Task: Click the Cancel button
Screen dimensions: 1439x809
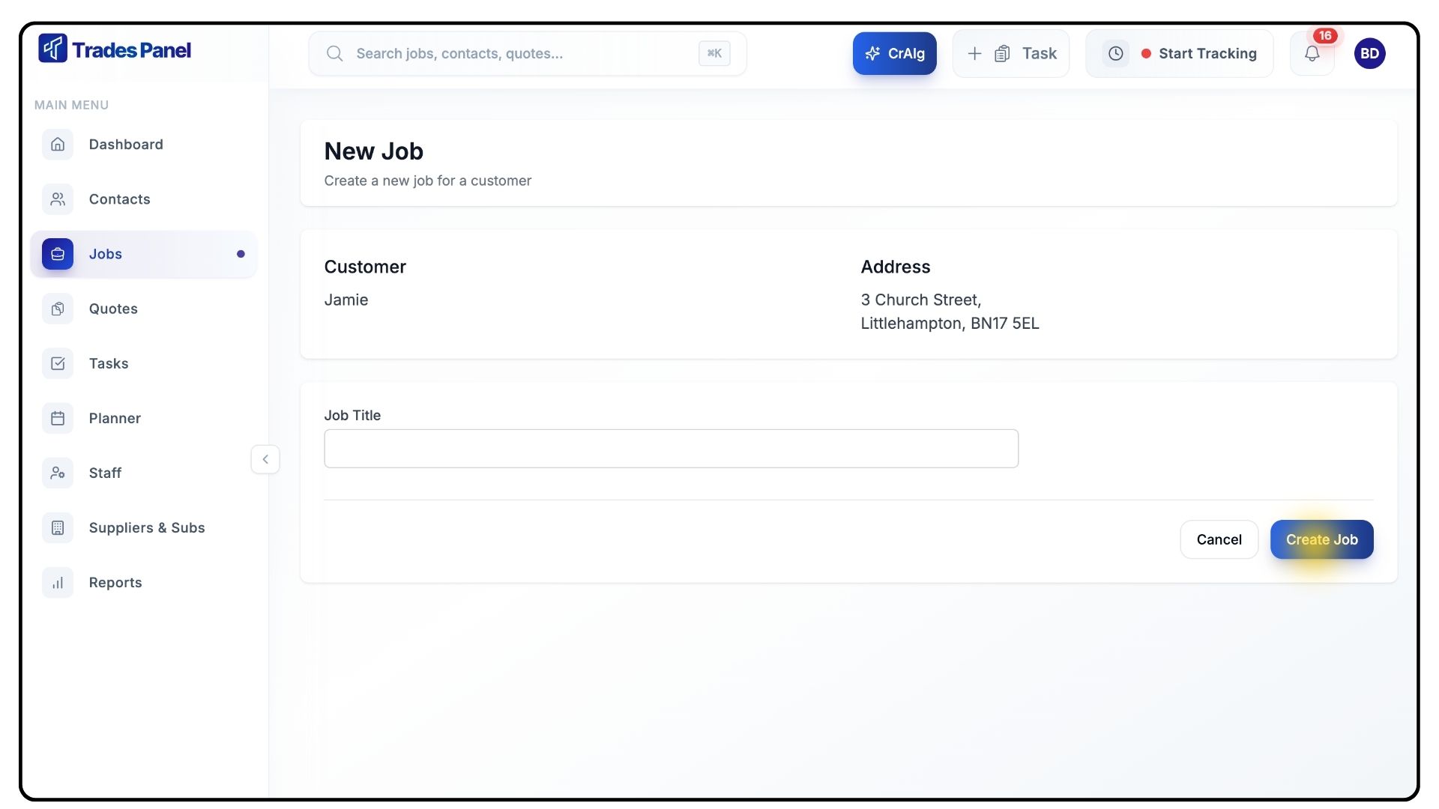Action: pos(1219,539)
